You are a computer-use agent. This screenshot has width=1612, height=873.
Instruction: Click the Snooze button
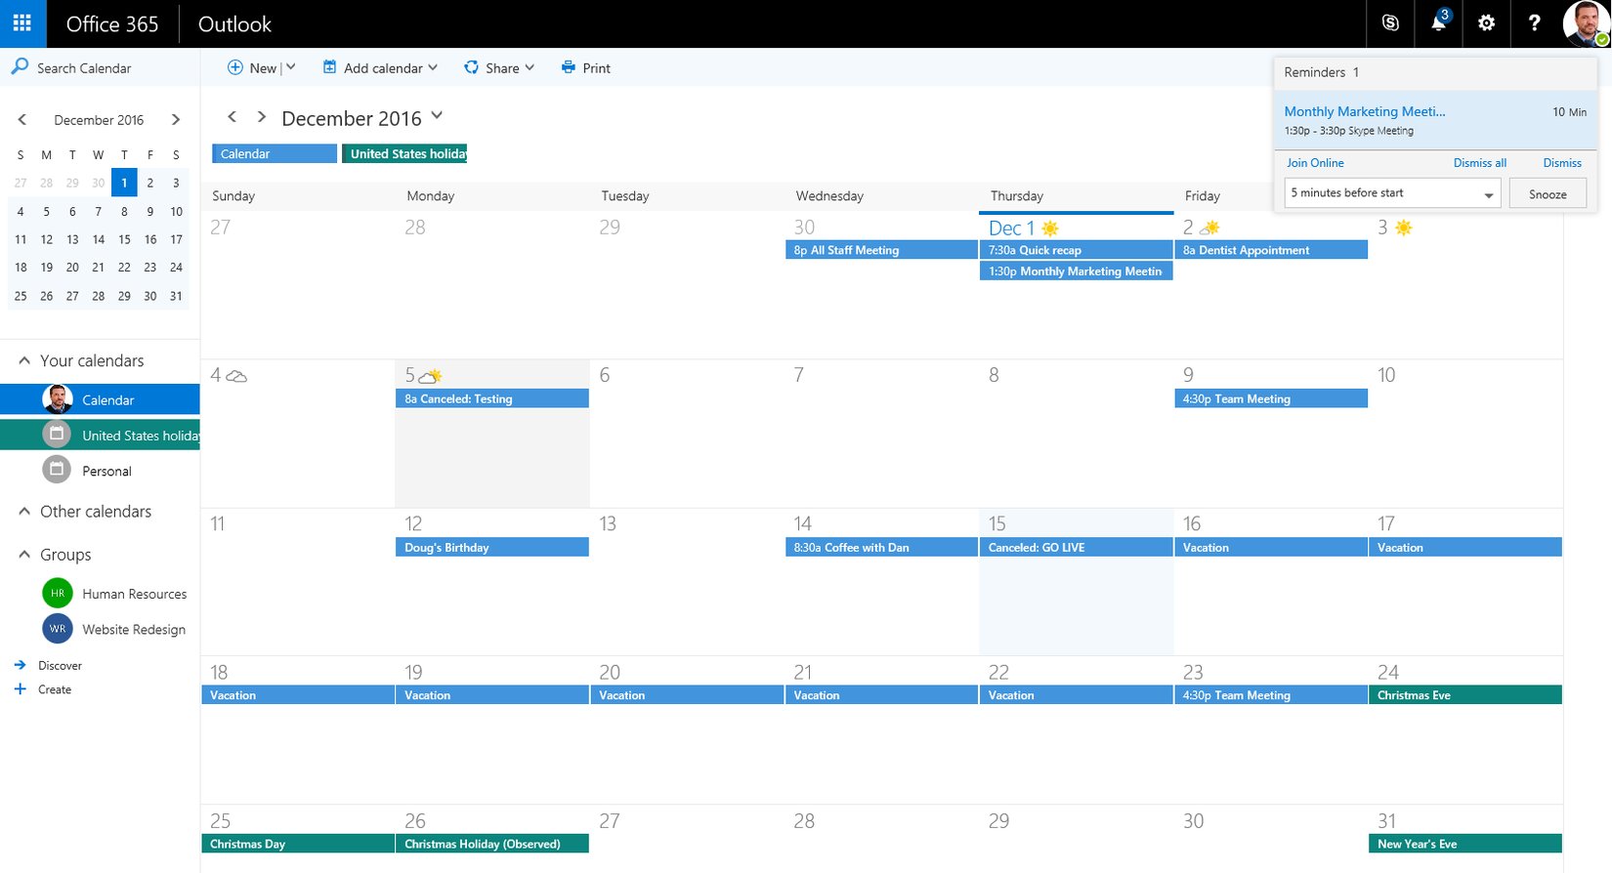1548,193
